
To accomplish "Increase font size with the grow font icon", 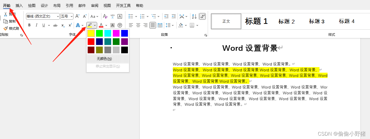I will 78,16.
